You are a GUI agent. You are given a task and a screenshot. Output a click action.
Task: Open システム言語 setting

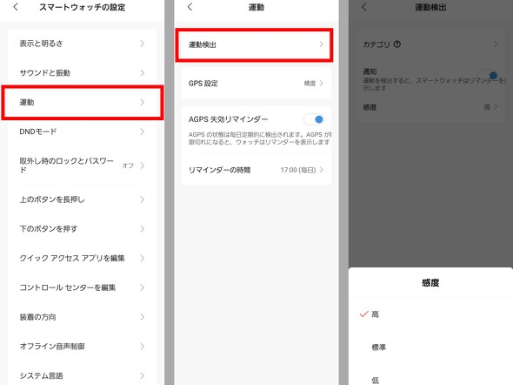(82, 375)
